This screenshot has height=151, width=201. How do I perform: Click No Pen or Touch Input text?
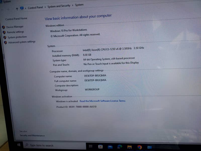111,63
